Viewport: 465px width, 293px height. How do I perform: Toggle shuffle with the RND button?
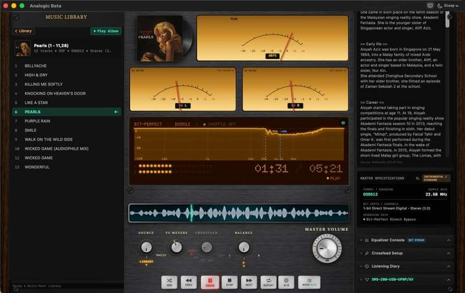[169, 282]
